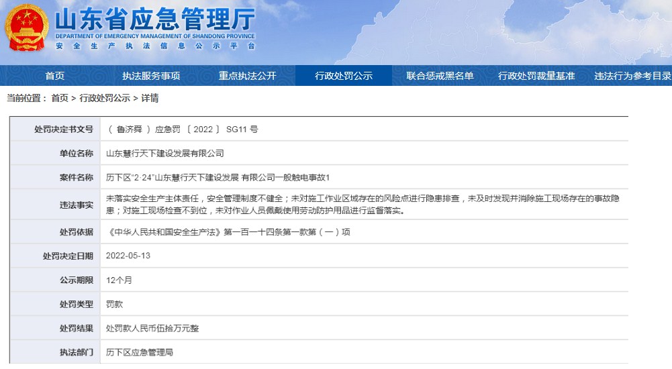
Task: Select company name 山东慧行天下建设发展有限公司
Action: tap(165, 153)
